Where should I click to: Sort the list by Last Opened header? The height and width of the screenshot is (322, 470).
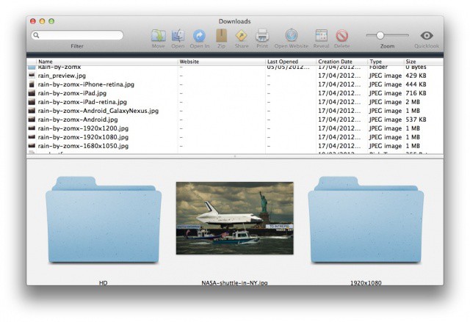coord(290,62)
